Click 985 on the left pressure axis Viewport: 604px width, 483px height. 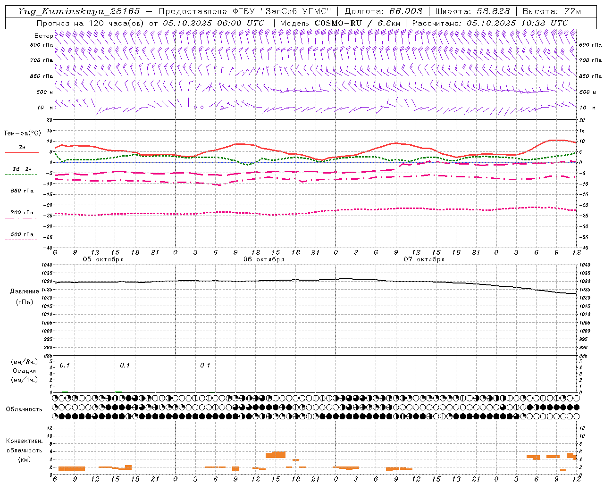pos(49,356)
